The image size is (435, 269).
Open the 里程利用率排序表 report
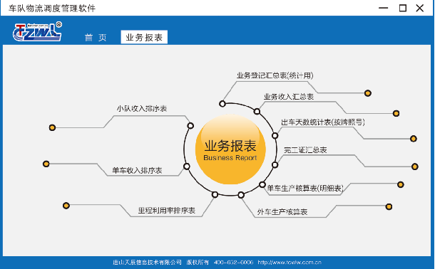[x=167, y=211]
